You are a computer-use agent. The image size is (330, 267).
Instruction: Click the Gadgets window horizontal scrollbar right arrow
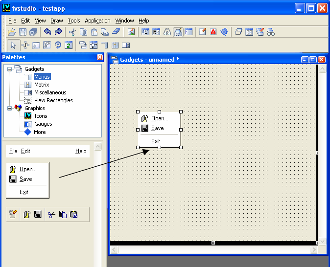tap(314, 250)
